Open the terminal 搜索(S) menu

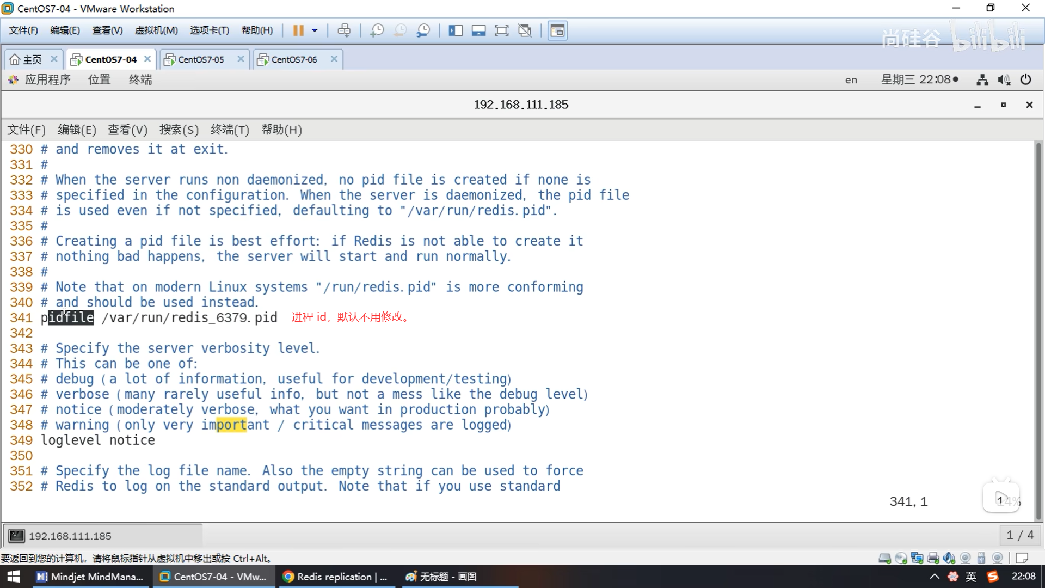point(179,130)
